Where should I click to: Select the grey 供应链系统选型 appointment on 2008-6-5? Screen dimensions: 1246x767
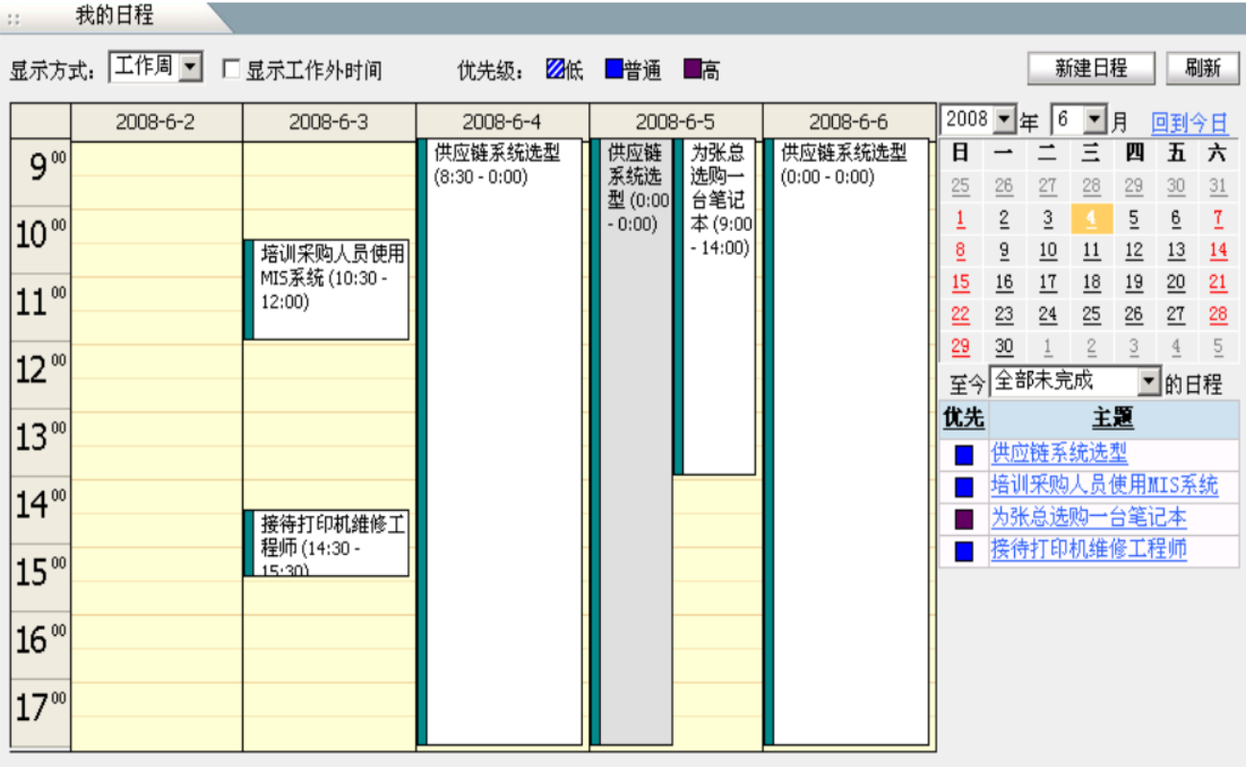point(632,441)
